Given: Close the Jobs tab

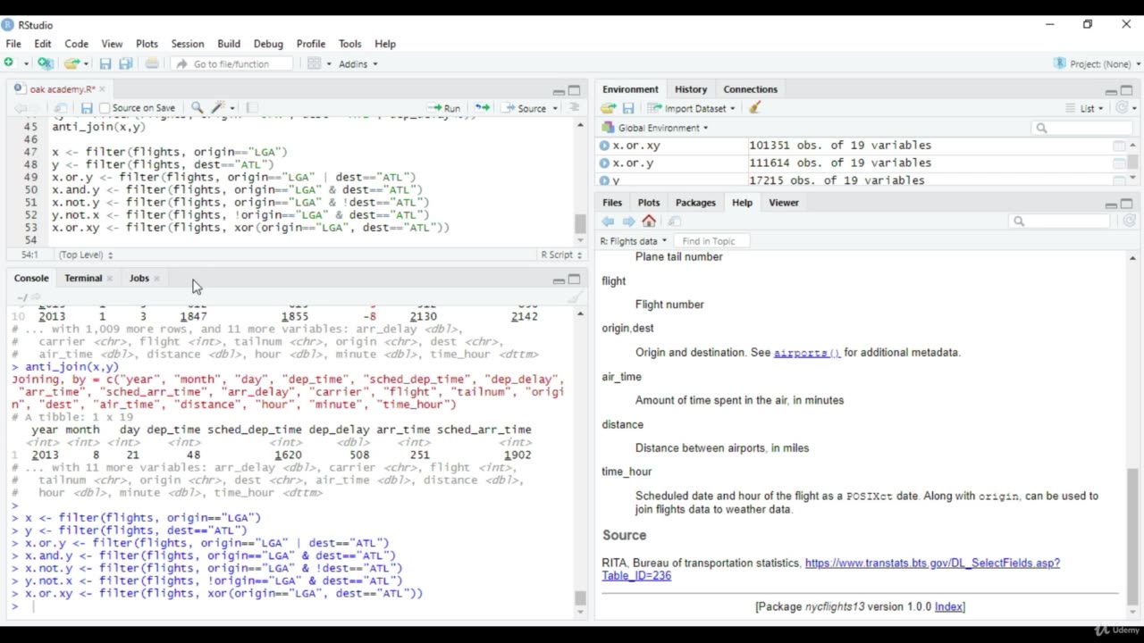Looking at the screenshot, I should (x=156, y=279).
